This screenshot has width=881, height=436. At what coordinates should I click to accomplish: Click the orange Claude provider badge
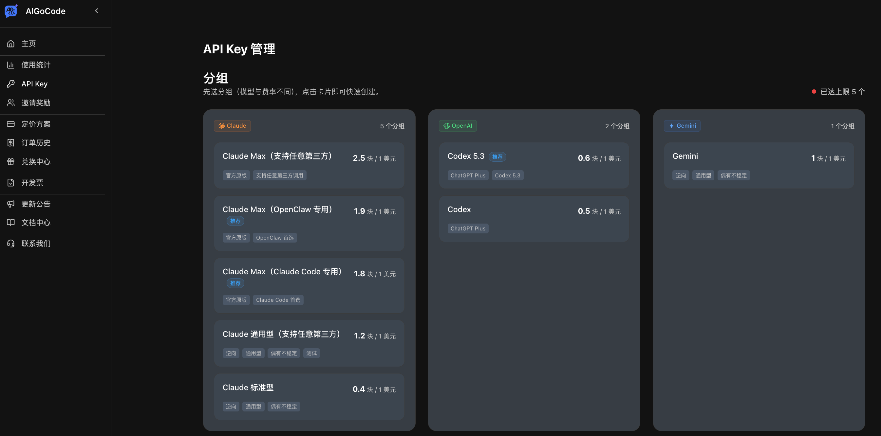[232, 126]
